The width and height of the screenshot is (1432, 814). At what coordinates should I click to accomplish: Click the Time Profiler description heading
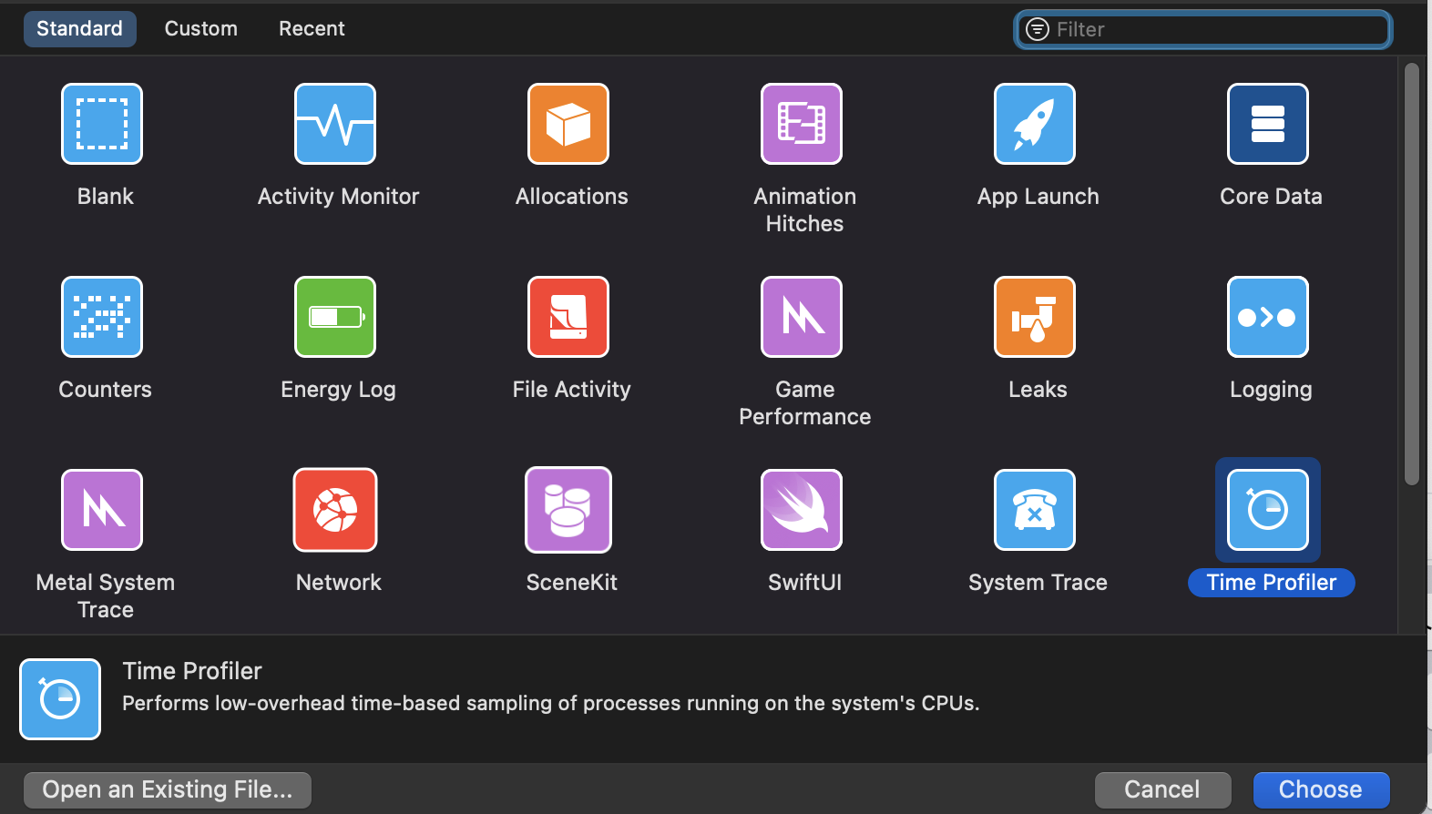click(192, 671)
